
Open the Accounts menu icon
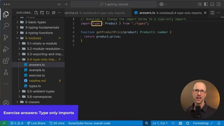tap(6, 103)
